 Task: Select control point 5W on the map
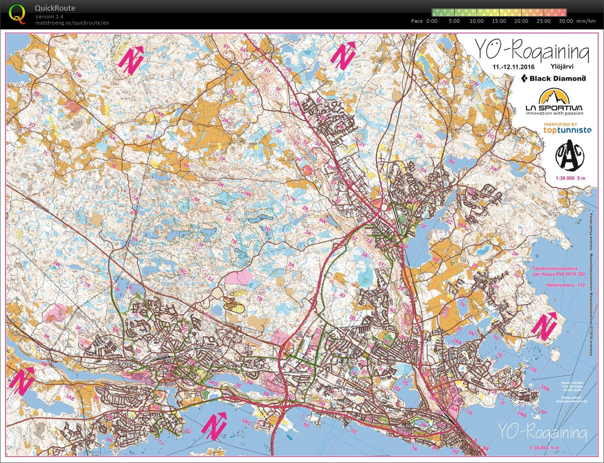[494, 168]
